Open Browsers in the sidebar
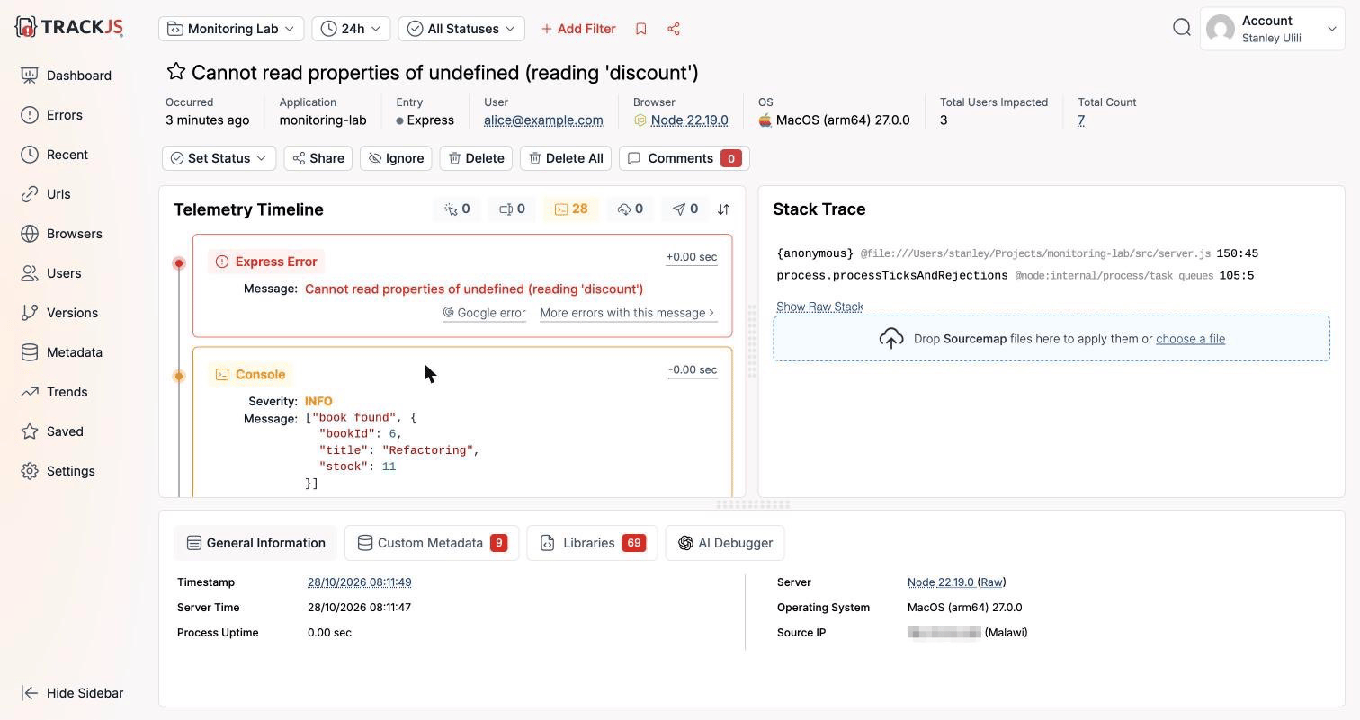 (62, 234)
